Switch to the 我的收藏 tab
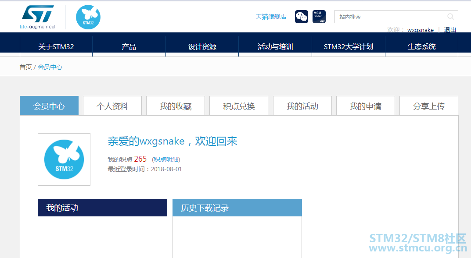The image size is (471, 258). point(176,106)
